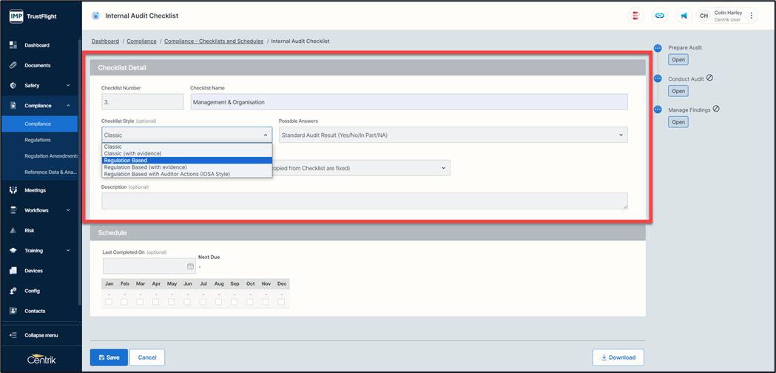Tick the Jun schedule checkbox
The image size is (776, 373).
[187, 302]
